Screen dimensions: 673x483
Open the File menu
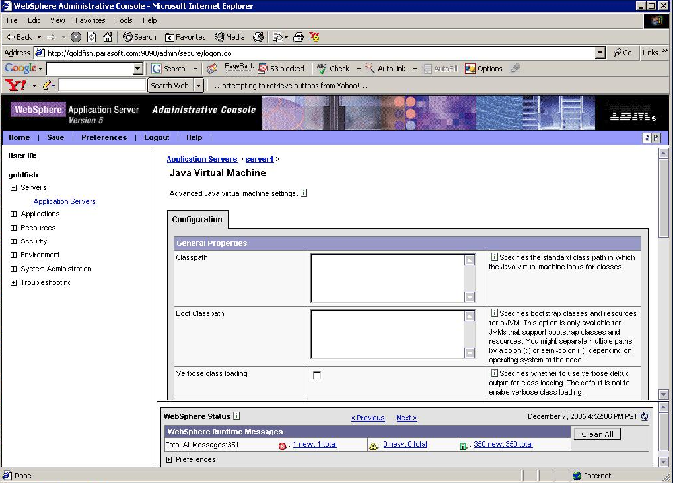click(x=12, y=20)
